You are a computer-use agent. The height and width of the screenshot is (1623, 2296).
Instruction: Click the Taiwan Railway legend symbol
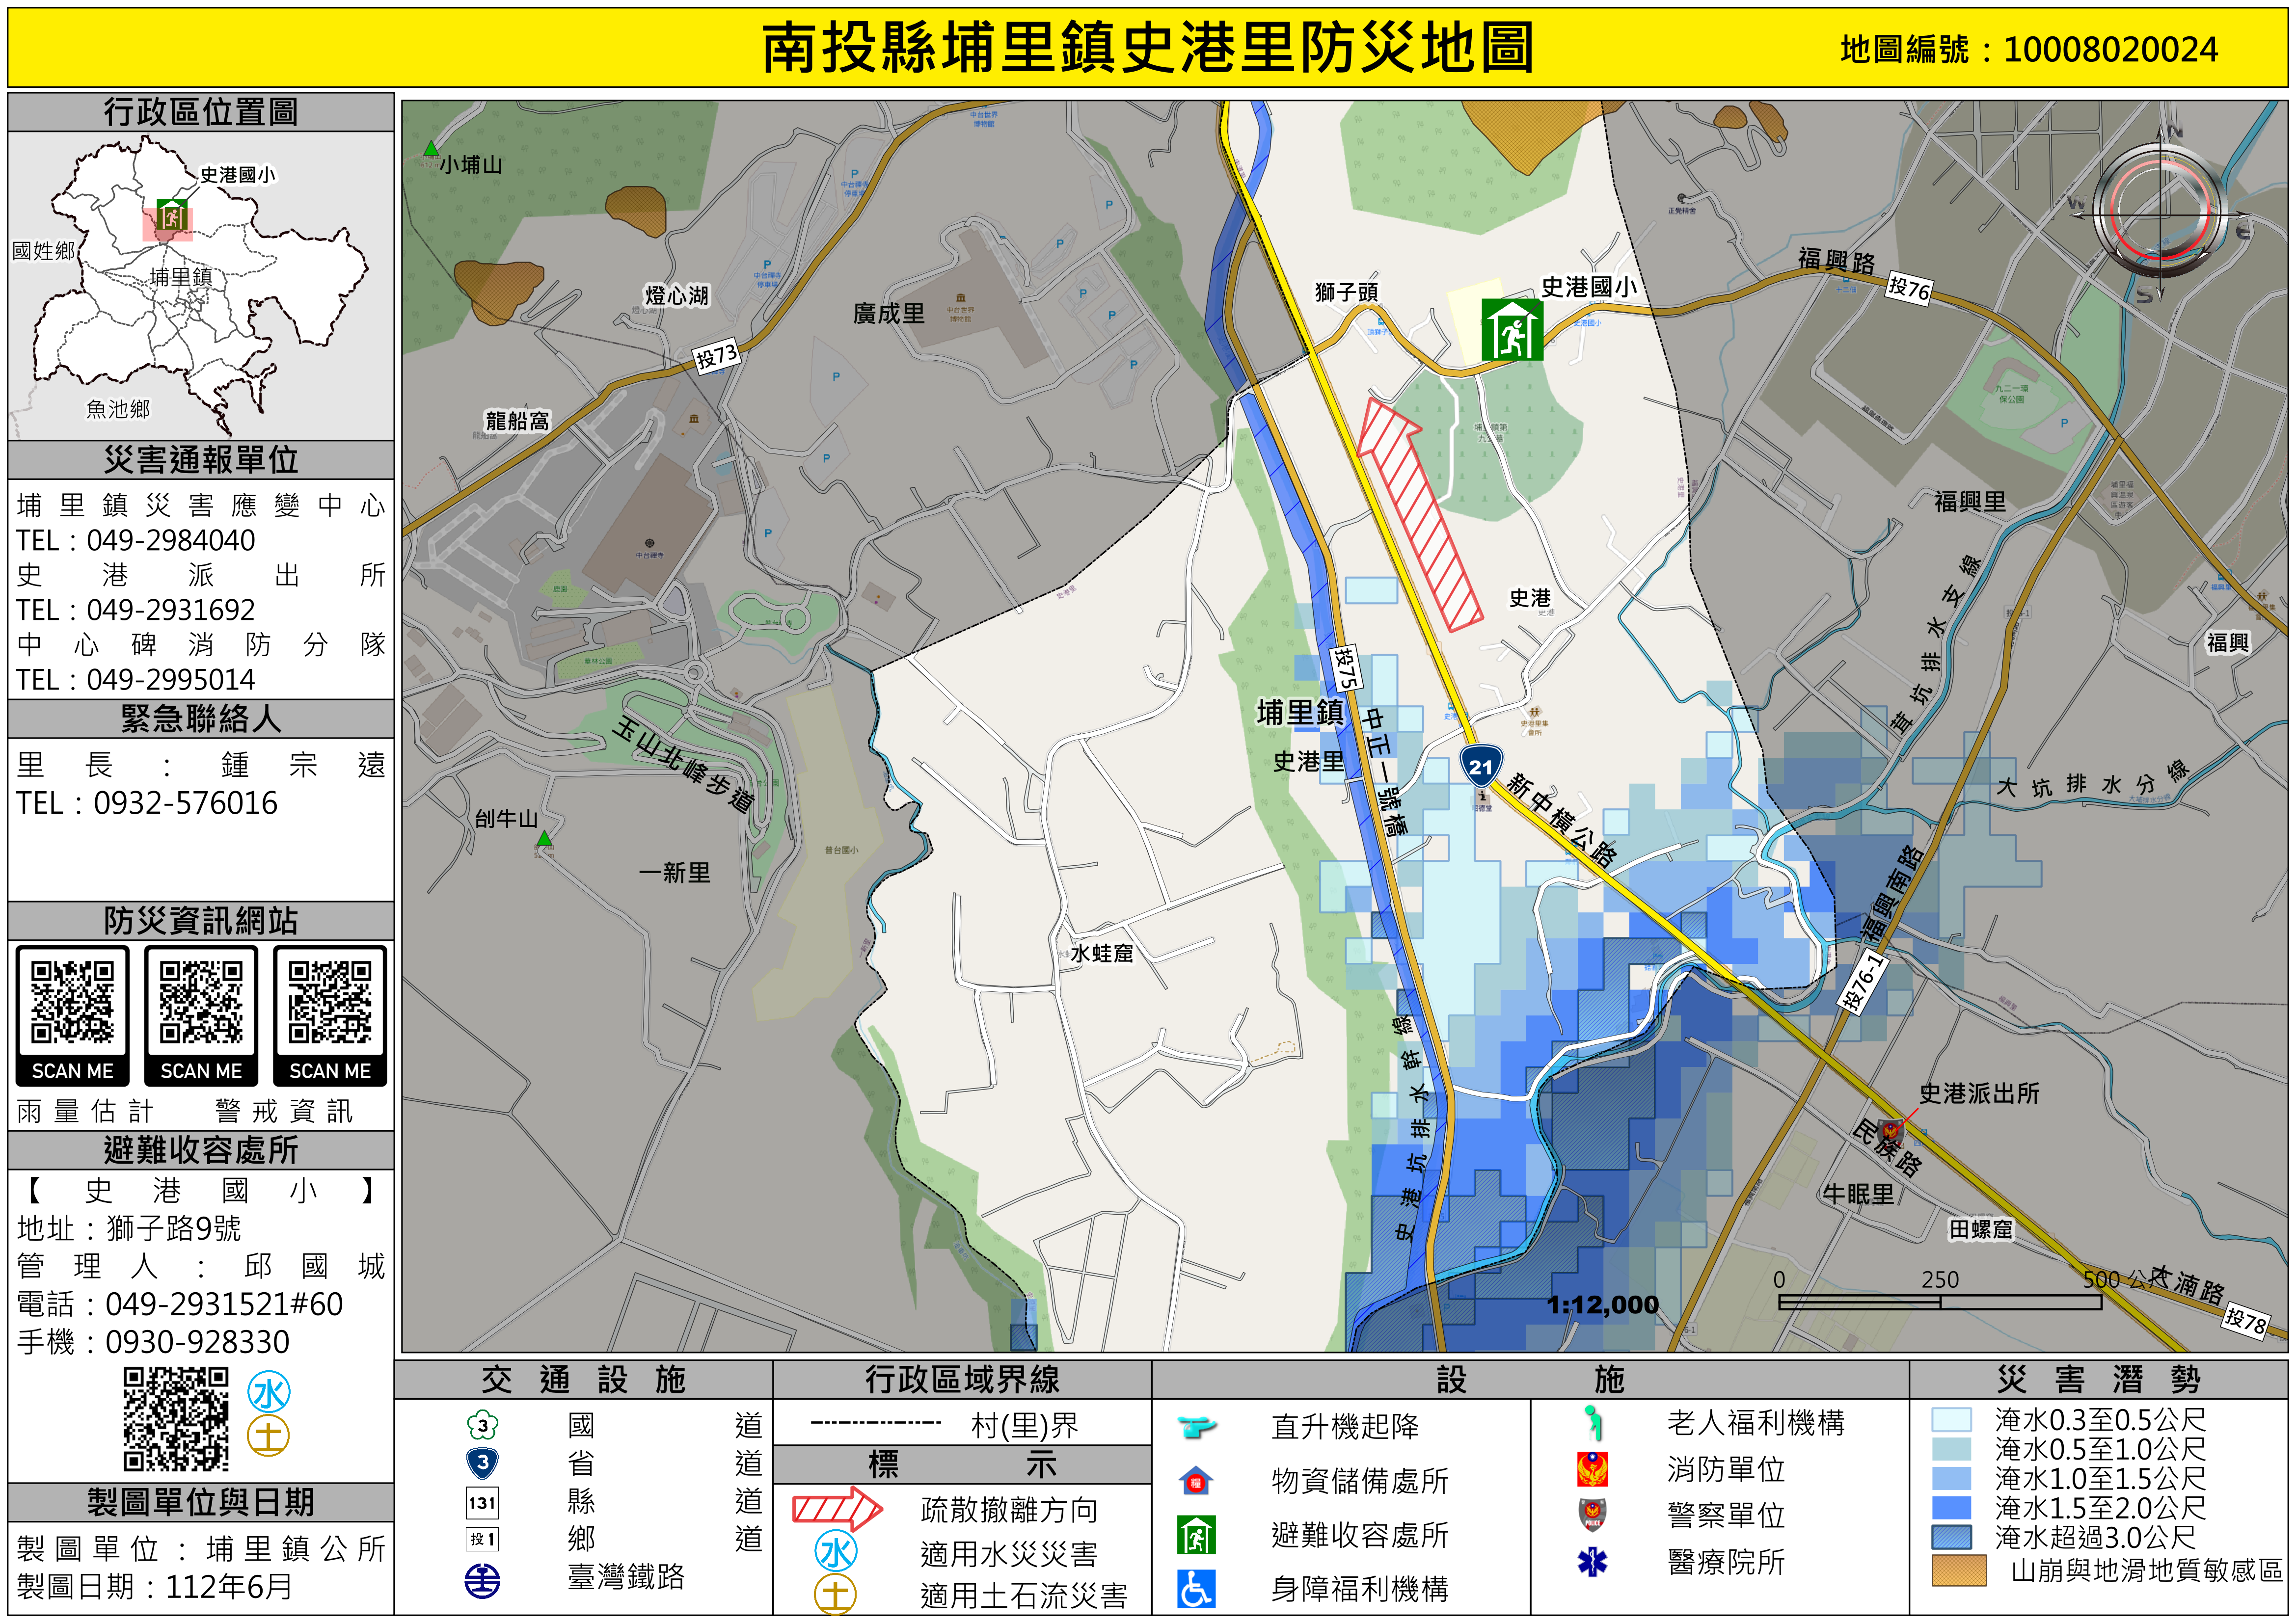[x=483, y=1580]
